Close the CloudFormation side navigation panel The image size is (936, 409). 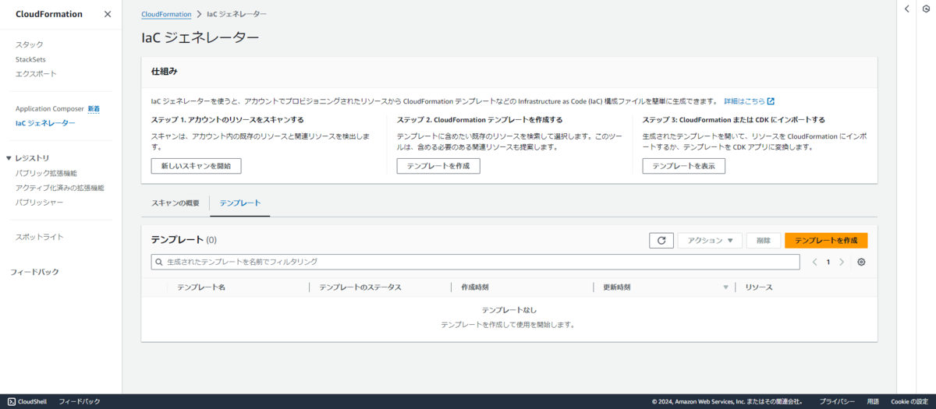[x=108, y=14]
